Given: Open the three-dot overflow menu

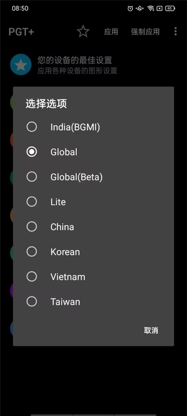Looking at the screenshot, I should pyautogui.click(x=175, y=32).
